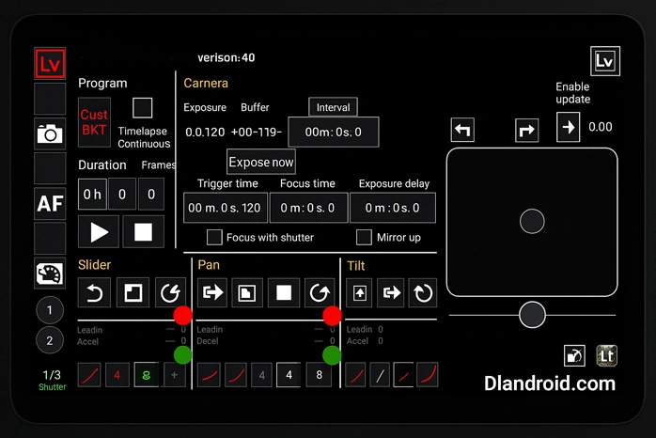Enable Focus with shutter checkbox
This screenshot has width=656, height=438.
(x=214, y=237)
